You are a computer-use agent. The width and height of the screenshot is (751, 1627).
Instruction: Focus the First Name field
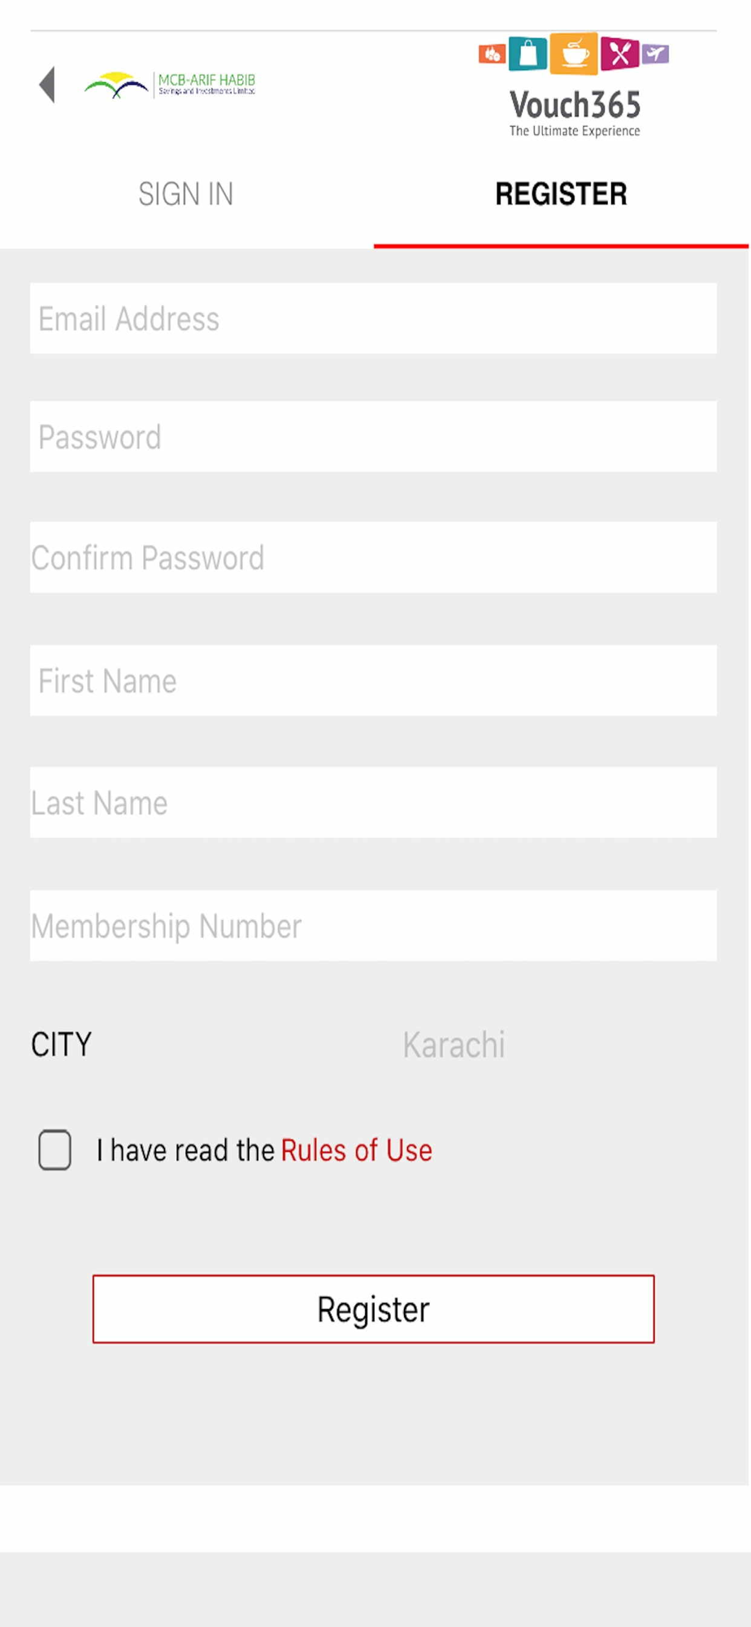click(x=373, y=681)
